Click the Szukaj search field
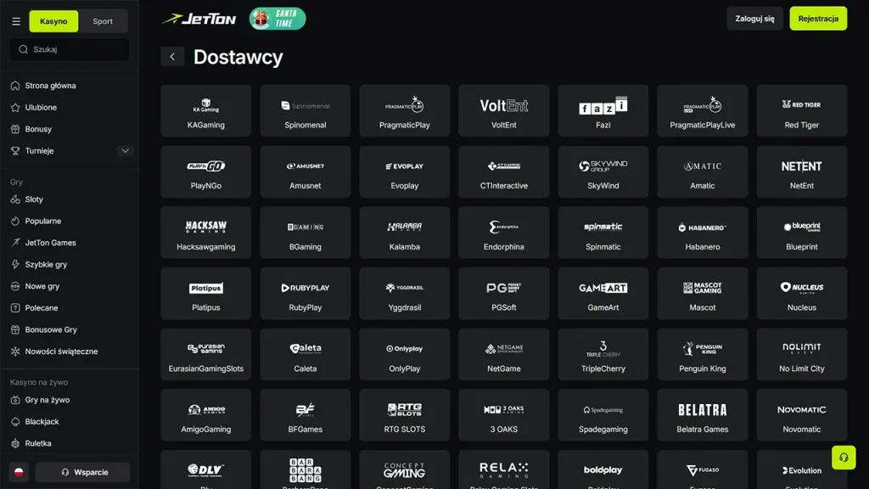 pos(70,49)
